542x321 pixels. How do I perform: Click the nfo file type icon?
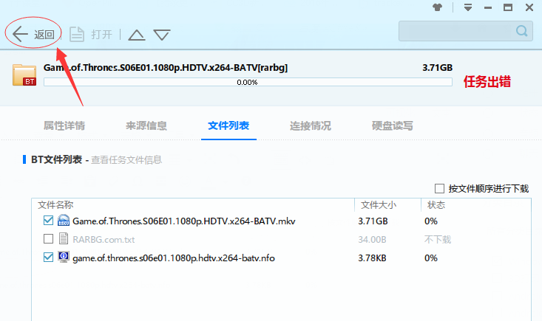pos(64,258)
